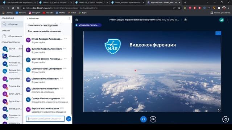The height and width of the screenshot is (130, 232).
Task: Click the headphones listen-only audio button
Action: 144,119
